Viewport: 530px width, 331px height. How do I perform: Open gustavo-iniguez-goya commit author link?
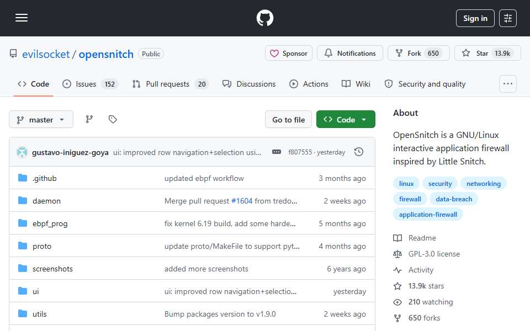[x=70, y=152]
